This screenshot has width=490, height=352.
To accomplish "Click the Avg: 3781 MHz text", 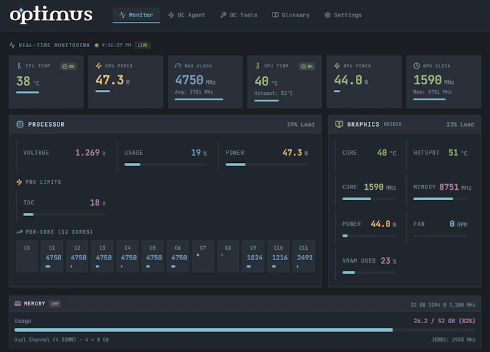I will 194,92.
